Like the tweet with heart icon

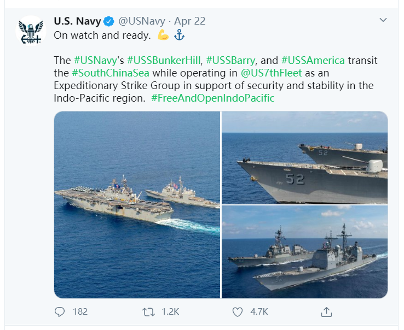[238, 312]
